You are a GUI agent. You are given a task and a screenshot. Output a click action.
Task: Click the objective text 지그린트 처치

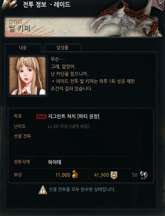[62, 117]
